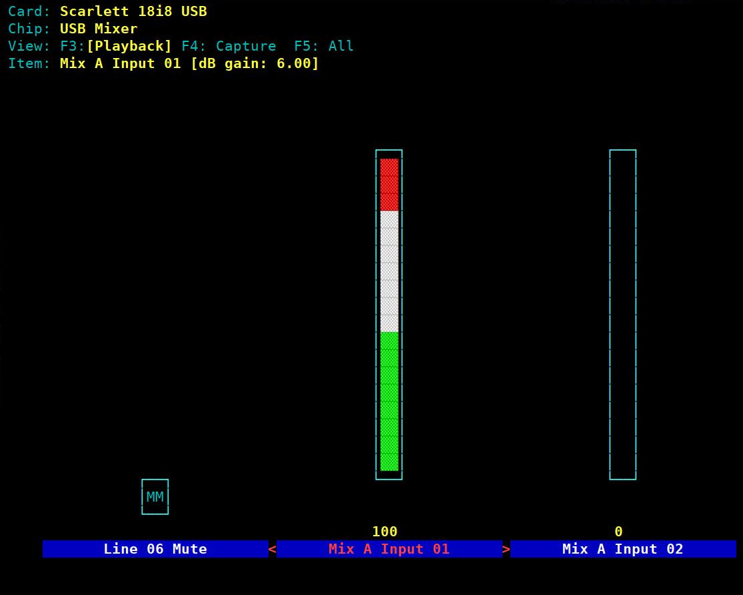Viewport: 743px width, 595px height.
Task: Click the right arrow after Mix A Input 01
Action: tap(506, 550)
